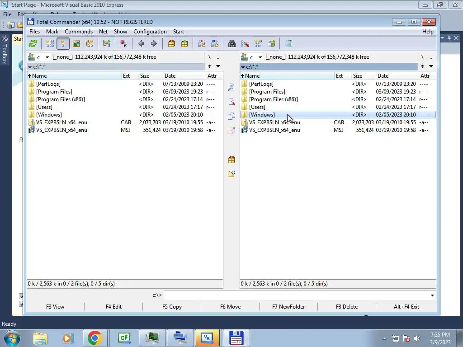This screenshot has width=463, height=347.
Task: Click the Pack files toolbar icon
Action: [171, 44]
